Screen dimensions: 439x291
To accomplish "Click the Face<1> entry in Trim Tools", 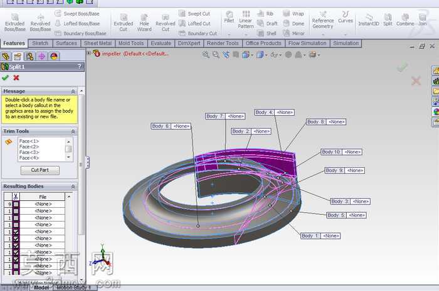I will tap(29, 141).
